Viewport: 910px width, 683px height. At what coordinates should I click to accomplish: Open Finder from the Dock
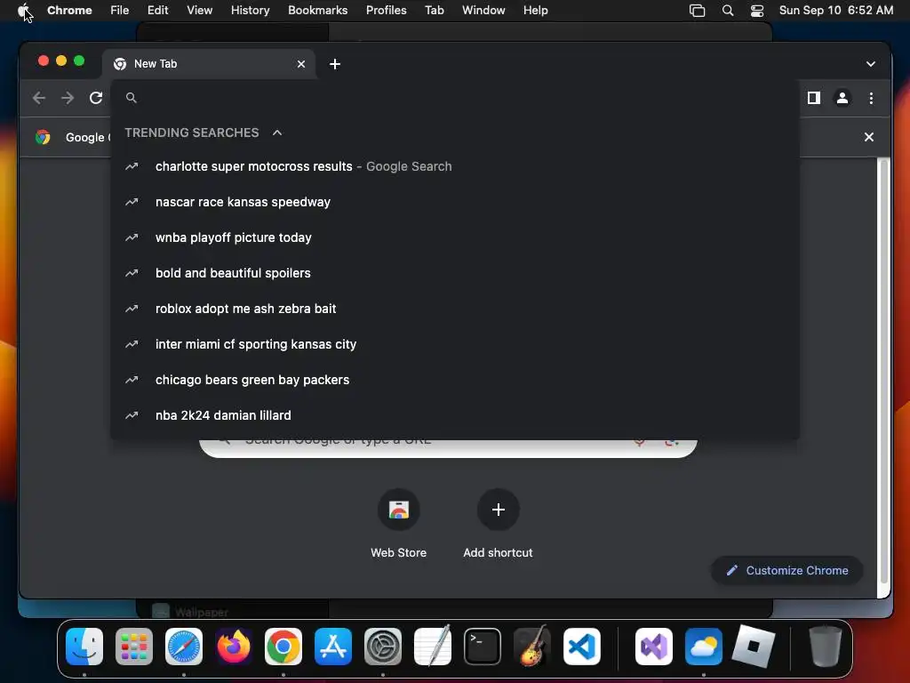(84, 647)
